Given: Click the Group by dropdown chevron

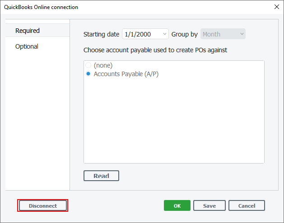Looking at the screenshot, I should pos(242,34).
